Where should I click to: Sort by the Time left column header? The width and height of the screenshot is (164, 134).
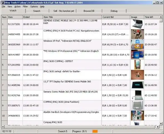pos(152,17)
